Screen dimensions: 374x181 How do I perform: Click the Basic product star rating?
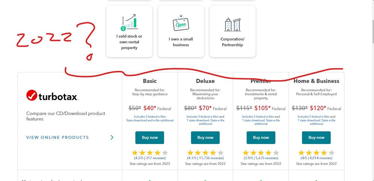coord(150,153)
